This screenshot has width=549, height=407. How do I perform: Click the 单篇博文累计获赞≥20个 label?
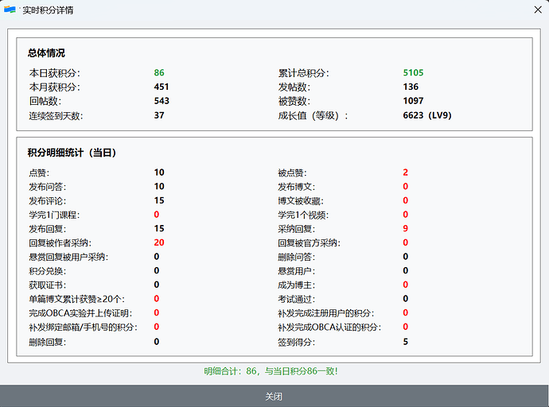pyautogui.click(x=77, y=299)
